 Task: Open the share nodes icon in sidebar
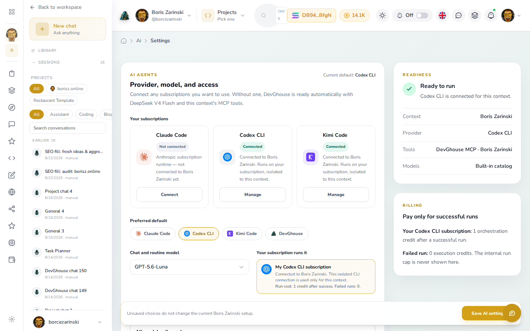point(12,209)
